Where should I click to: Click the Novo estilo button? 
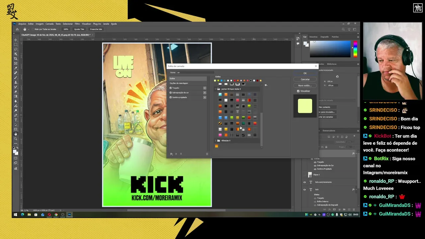coord(305,86)
